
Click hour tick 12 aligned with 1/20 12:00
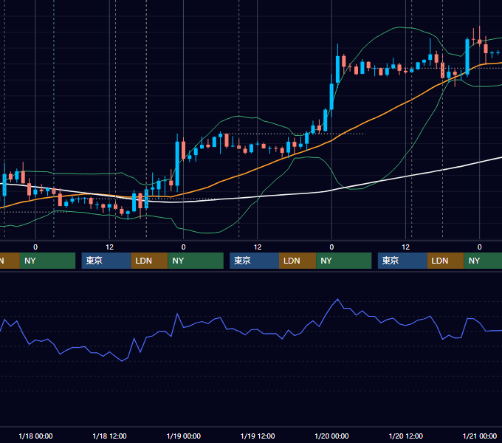(x=405, y=247)
